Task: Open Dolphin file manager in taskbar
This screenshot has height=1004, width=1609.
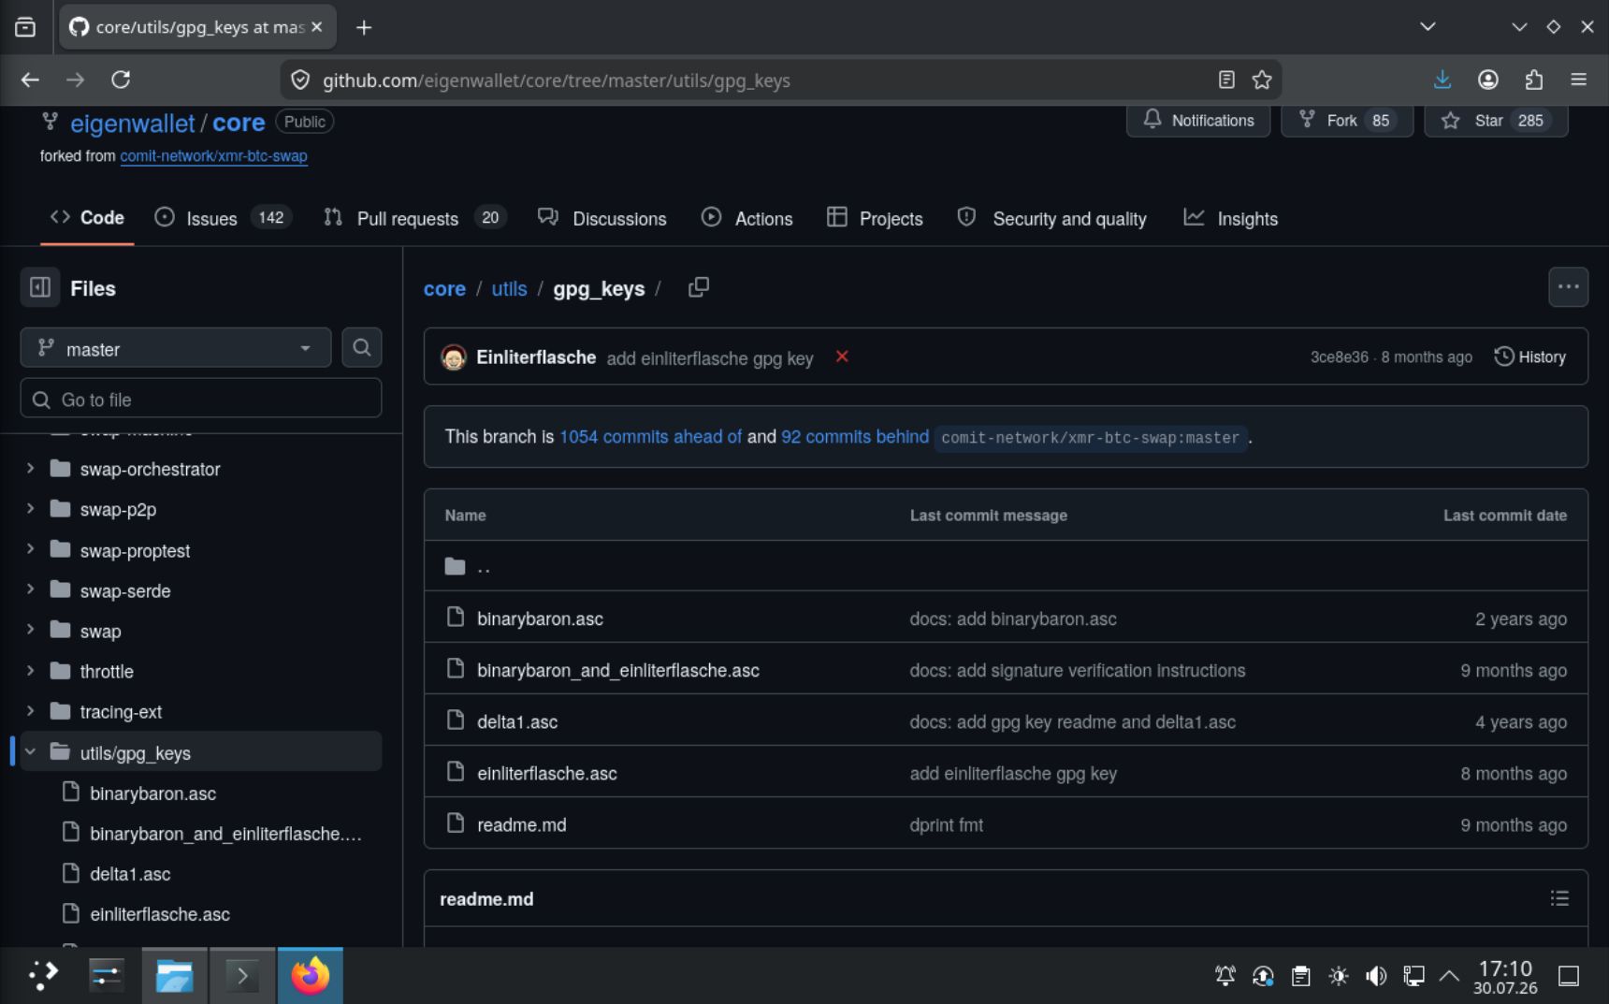Action: coord(174,975)
